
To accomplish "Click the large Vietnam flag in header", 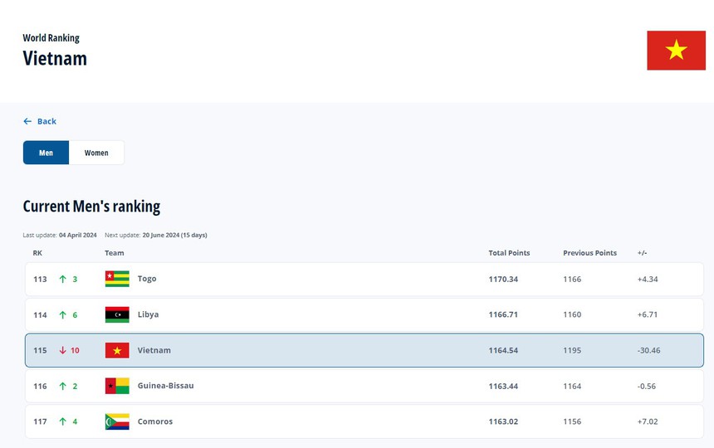I will coord(676,51).
